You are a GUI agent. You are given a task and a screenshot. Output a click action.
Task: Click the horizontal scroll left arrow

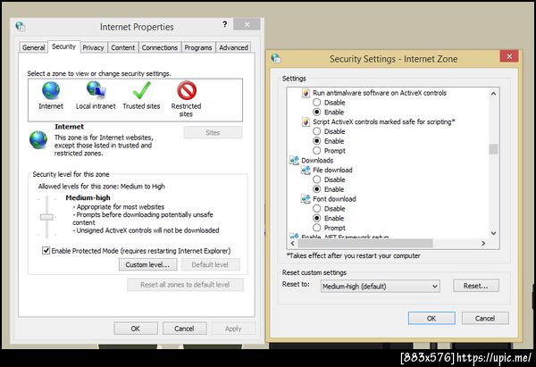click(293, 243)
